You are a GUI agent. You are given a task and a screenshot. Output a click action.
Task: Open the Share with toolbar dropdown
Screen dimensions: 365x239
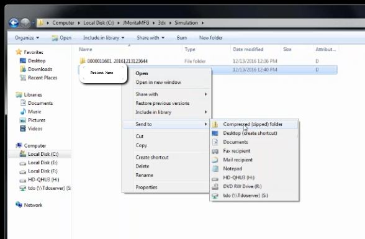(150, 38)
